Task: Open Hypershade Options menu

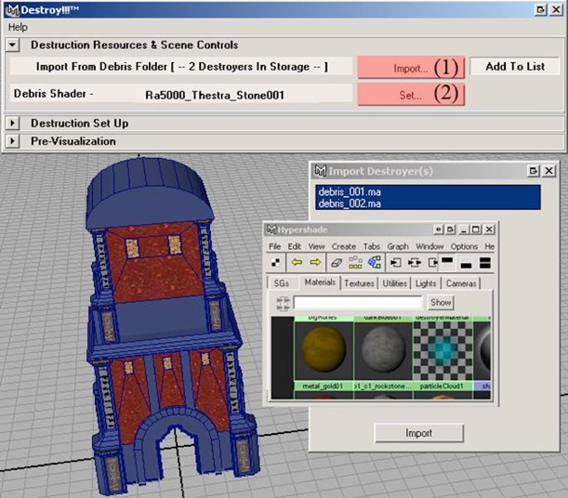Action: tap(464, 246)
